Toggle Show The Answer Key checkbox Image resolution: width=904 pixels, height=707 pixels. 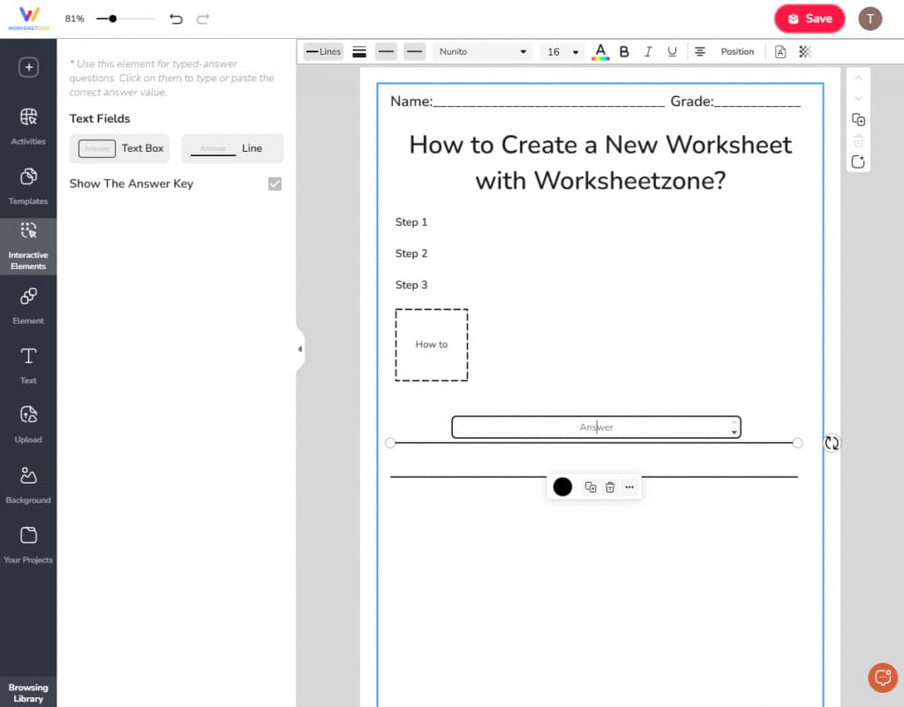click(275, 184)
